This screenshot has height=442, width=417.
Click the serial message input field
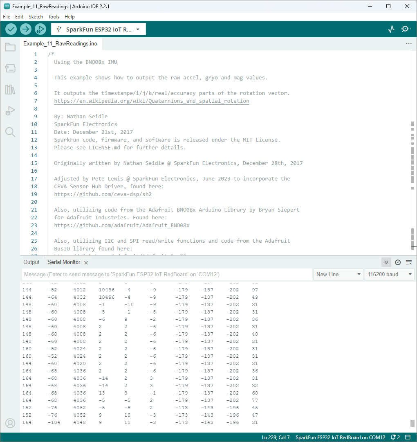click(x=167, y=274)
